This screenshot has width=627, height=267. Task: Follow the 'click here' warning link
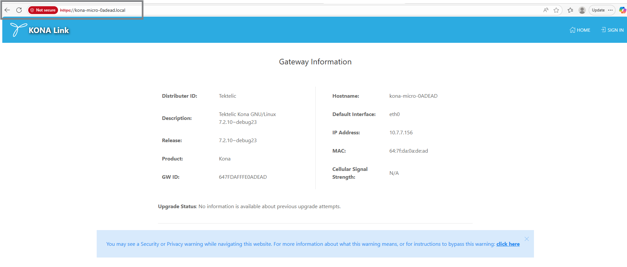pyautogui.click(x=508, y=244)
